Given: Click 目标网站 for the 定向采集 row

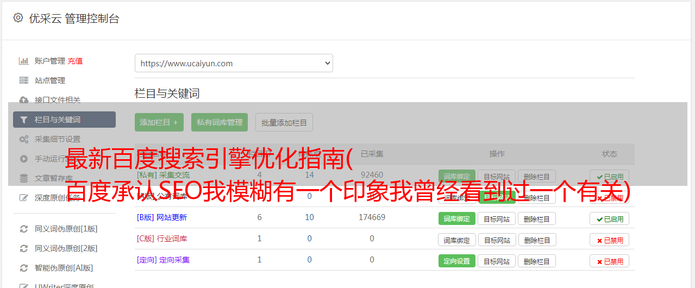Looking at the screenshot, I should coord(497,261).
